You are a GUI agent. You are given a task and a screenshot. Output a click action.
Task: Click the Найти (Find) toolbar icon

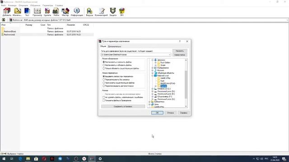(56, 12)
